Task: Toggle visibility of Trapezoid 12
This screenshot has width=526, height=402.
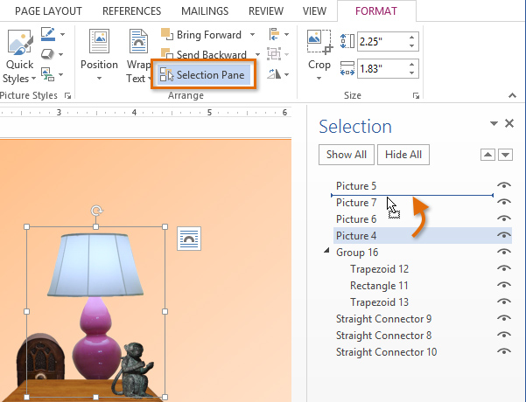Action: pos(504,268)
